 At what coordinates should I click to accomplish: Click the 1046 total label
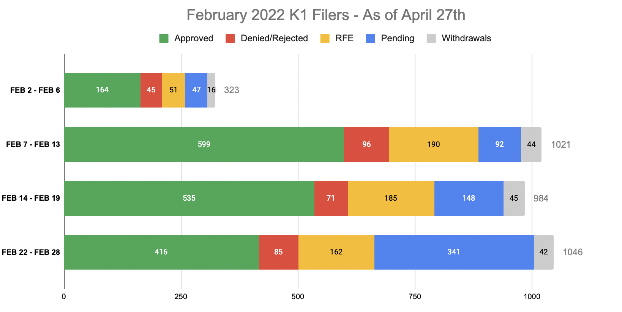pyautogui.click(x=573, y=252)
